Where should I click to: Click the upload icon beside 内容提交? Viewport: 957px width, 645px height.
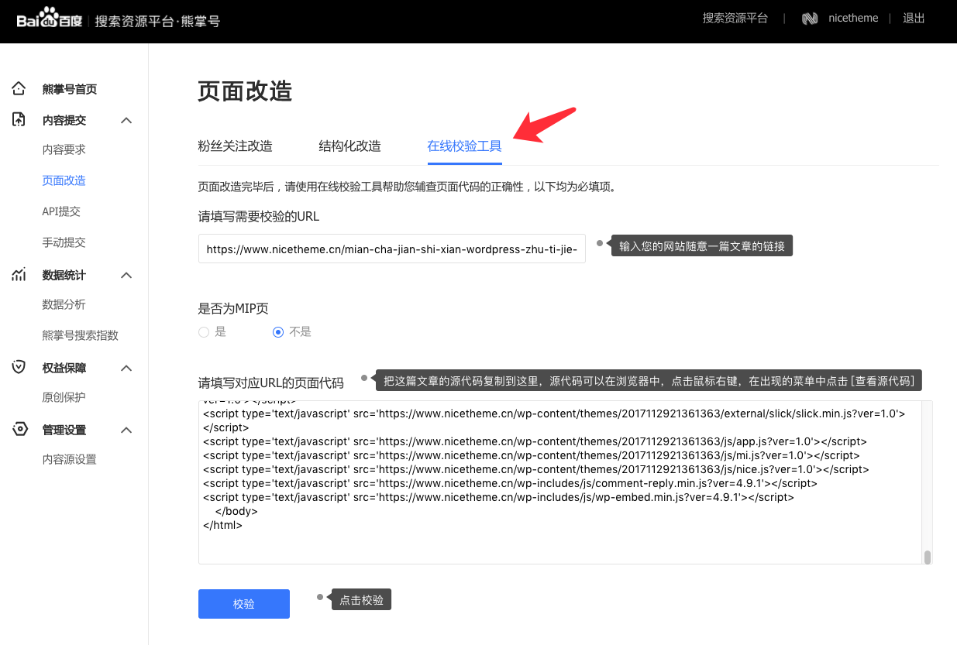(19, 119)
